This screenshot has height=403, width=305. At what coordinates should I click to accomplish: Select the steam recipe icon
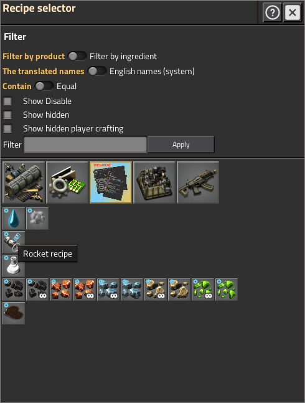click(37, 219)
